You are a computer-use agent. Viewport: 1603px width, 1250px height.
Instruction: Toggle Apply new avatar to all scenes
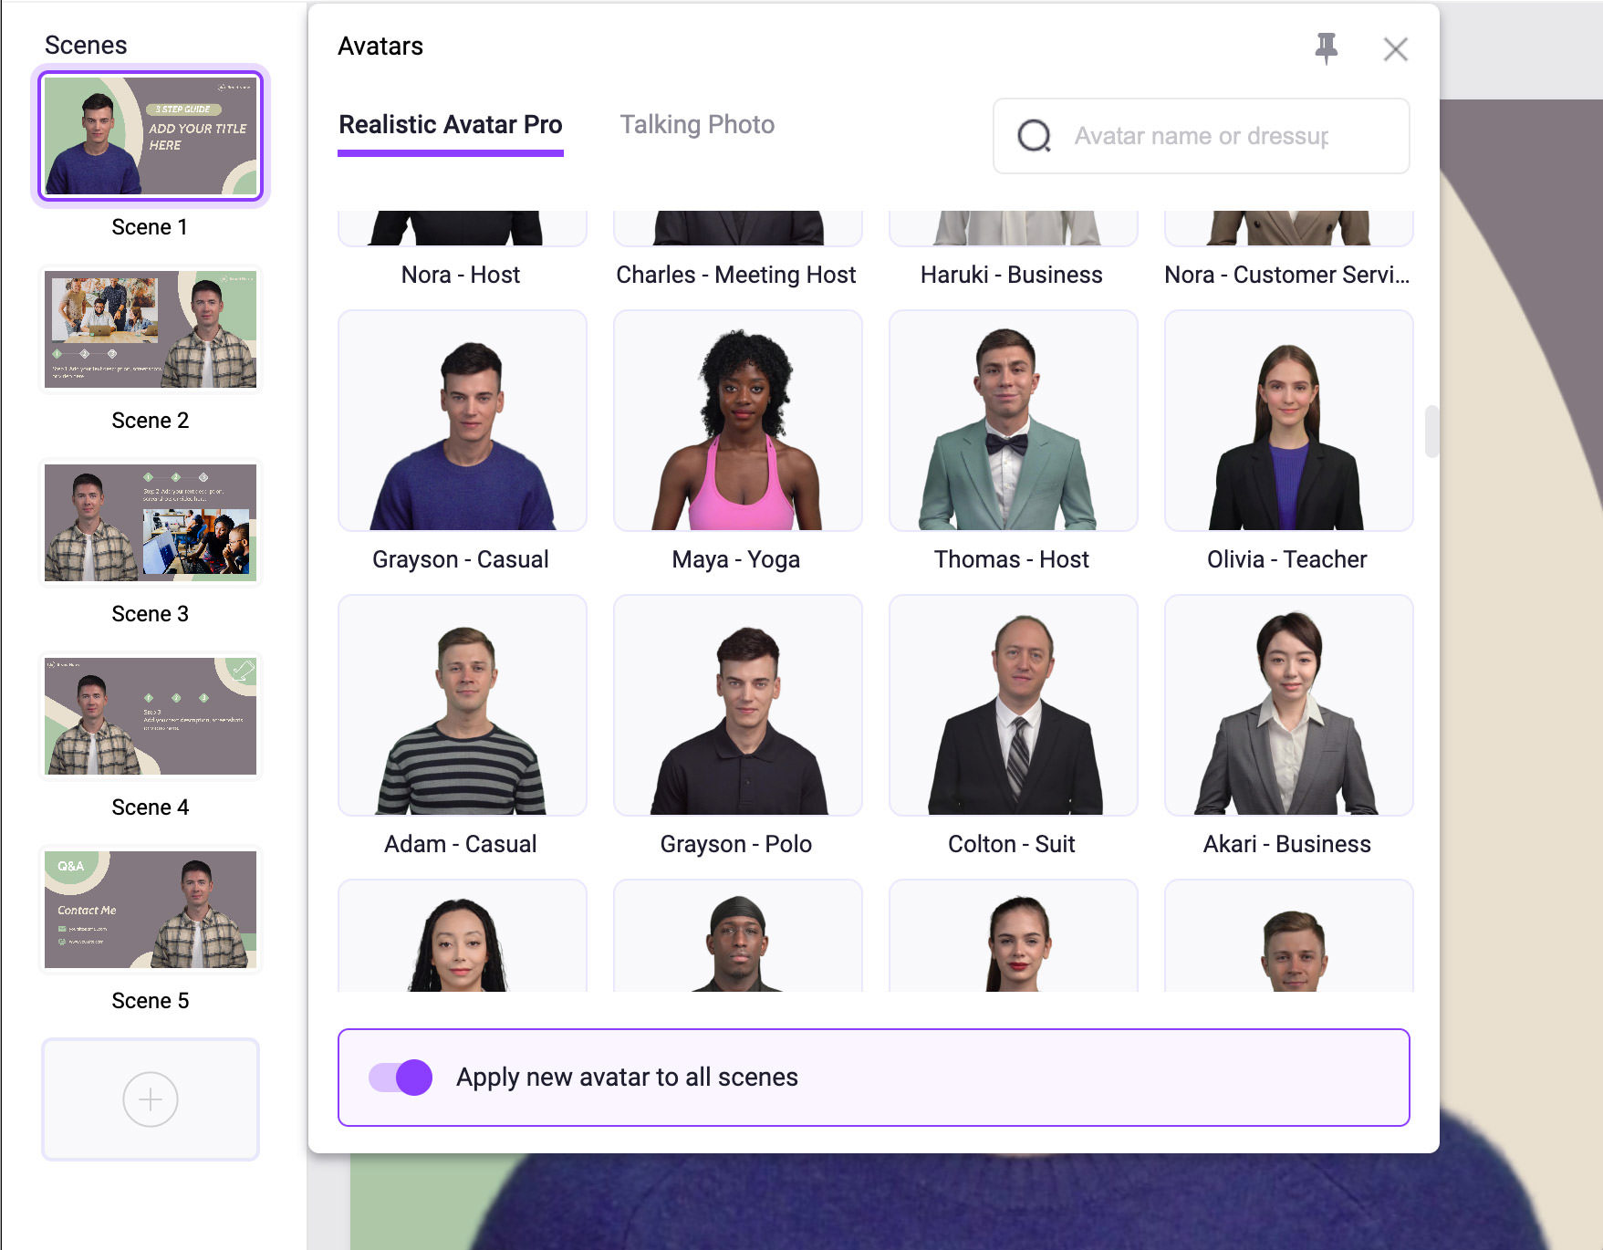click(x=401, y=1078)
